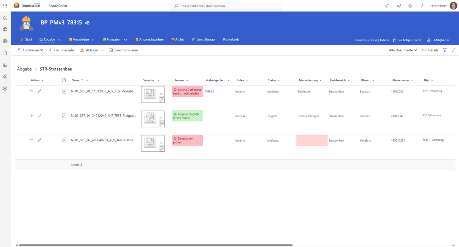Click the filter funnel icon
This screenshot has width=459, height=247.
[445, 50]
